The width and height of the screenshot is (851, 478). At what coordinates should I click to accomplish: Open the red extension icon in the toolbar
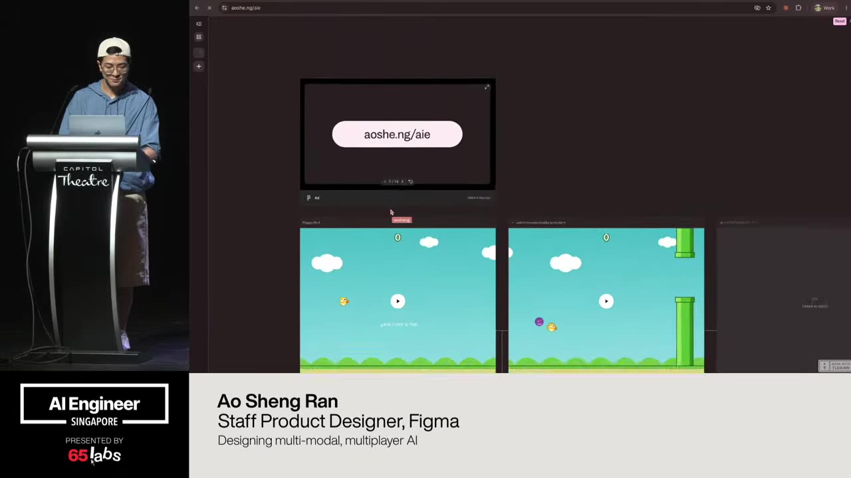(x=786, y=8)
